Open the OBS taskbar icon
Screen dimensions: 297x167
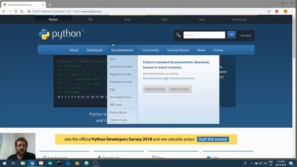[96, 163]
